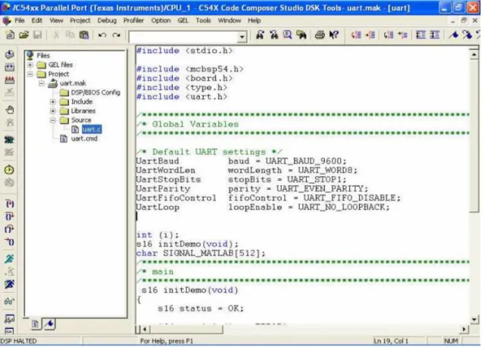This screenshot has width=484, height=347.
Task: Click the Animate runner icon
Action: click(9, 284)
